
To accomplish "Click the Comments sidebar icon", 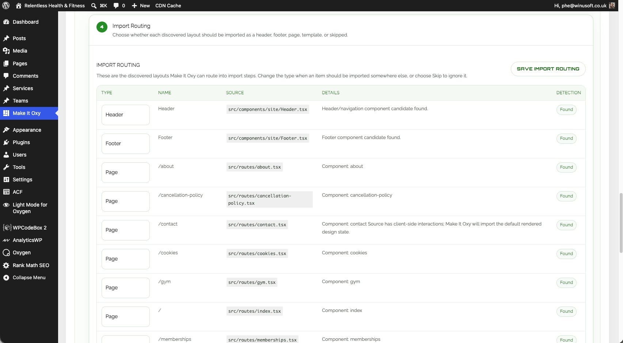I will tap(6, 76).
